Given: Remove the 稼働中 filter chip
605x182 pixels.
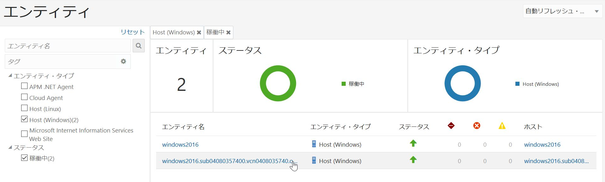Looking at the screenshot, I should pyautogui.click(x=228, y=32).
